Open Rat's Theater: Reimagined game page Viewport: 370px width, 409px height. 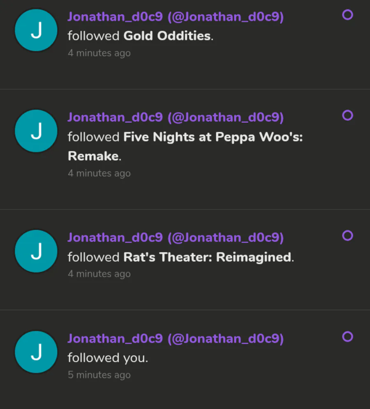(x=207, y=257)
